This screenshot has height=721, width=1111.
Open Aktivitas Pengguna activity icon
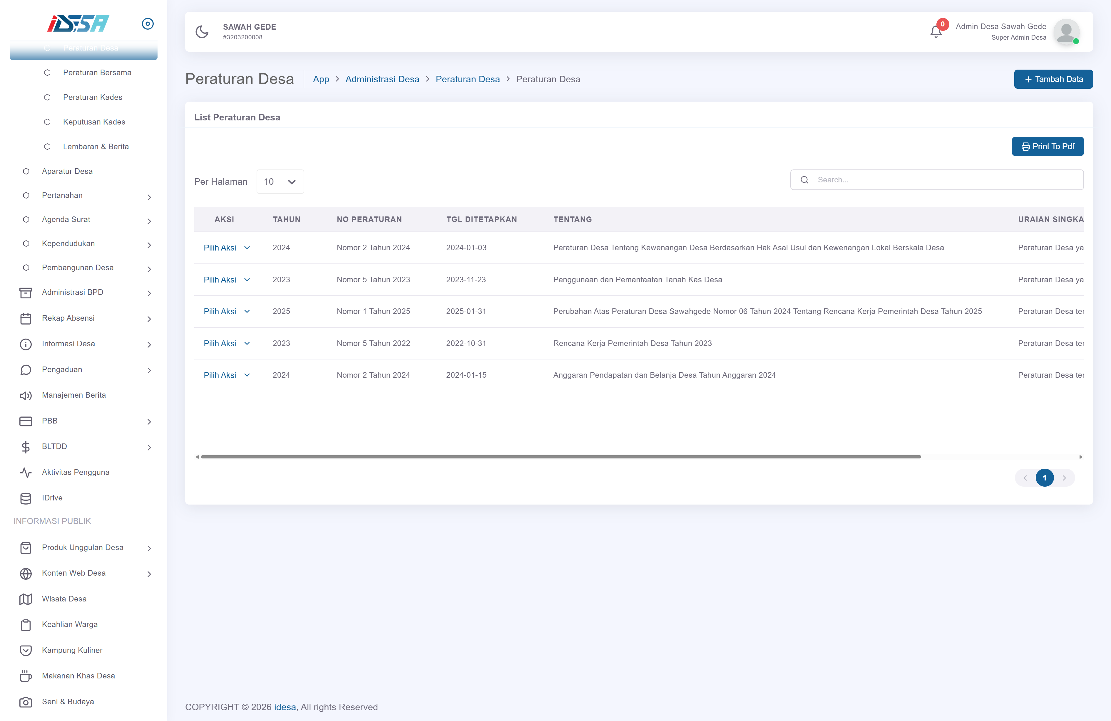pos(26,473)
